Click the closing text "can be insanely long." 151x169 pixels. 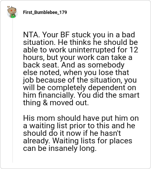click(60, 148)
